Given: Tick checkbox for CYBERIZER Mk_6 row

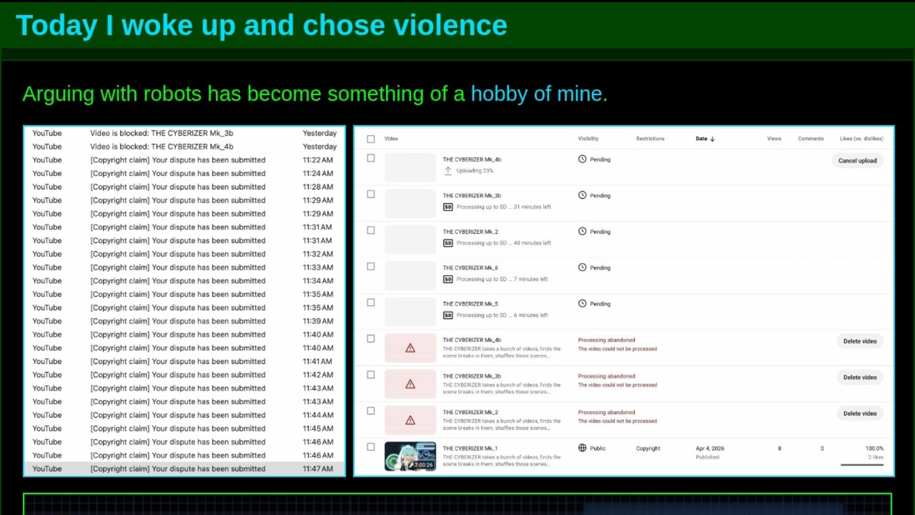Looking at the screenshot, I should point(371,267).
